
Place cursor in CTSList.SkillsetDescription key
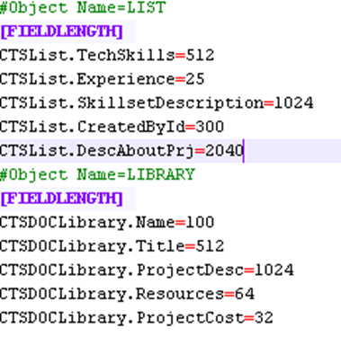tap(131, 103)
